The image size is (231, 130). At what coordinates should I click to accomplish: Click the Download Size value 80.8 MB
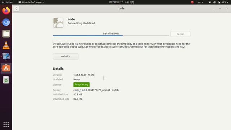pyautogui.click(x=78, y=99)
